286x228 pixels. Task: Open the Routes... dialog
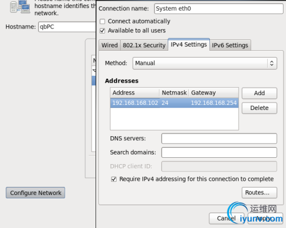259,193
